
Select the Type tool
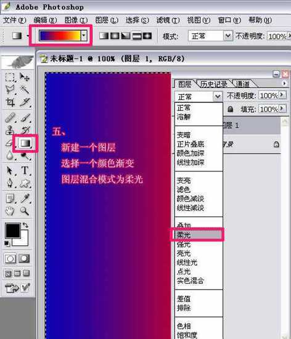[25, 171]
